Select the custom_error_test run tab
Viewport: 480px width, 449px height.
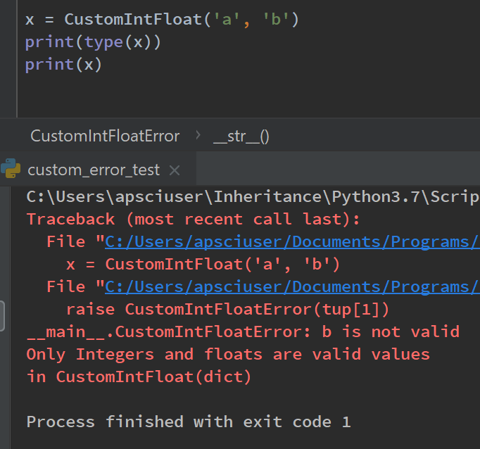(94, 170)
